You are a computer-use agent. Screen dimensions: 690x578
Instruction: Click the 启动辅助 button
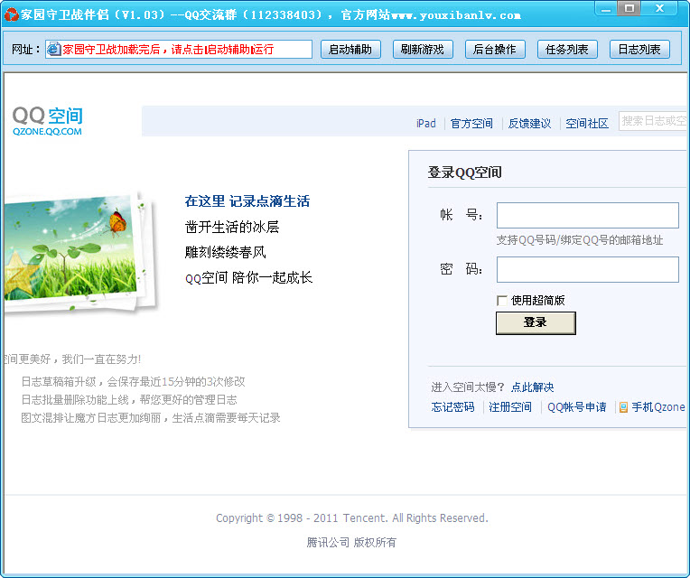(x=350, y=50)
